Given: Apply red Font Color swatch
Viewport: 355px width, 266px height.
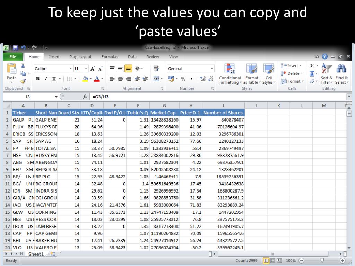Looking at the screenshot, I should tap(97, 79).
